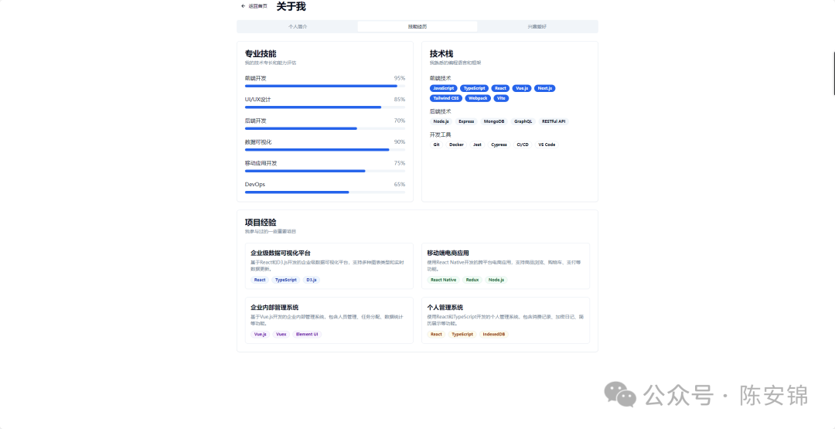Open the 企业内部管理系统 project title
Viewport: 835px width, 429px height.
[274, 308]
